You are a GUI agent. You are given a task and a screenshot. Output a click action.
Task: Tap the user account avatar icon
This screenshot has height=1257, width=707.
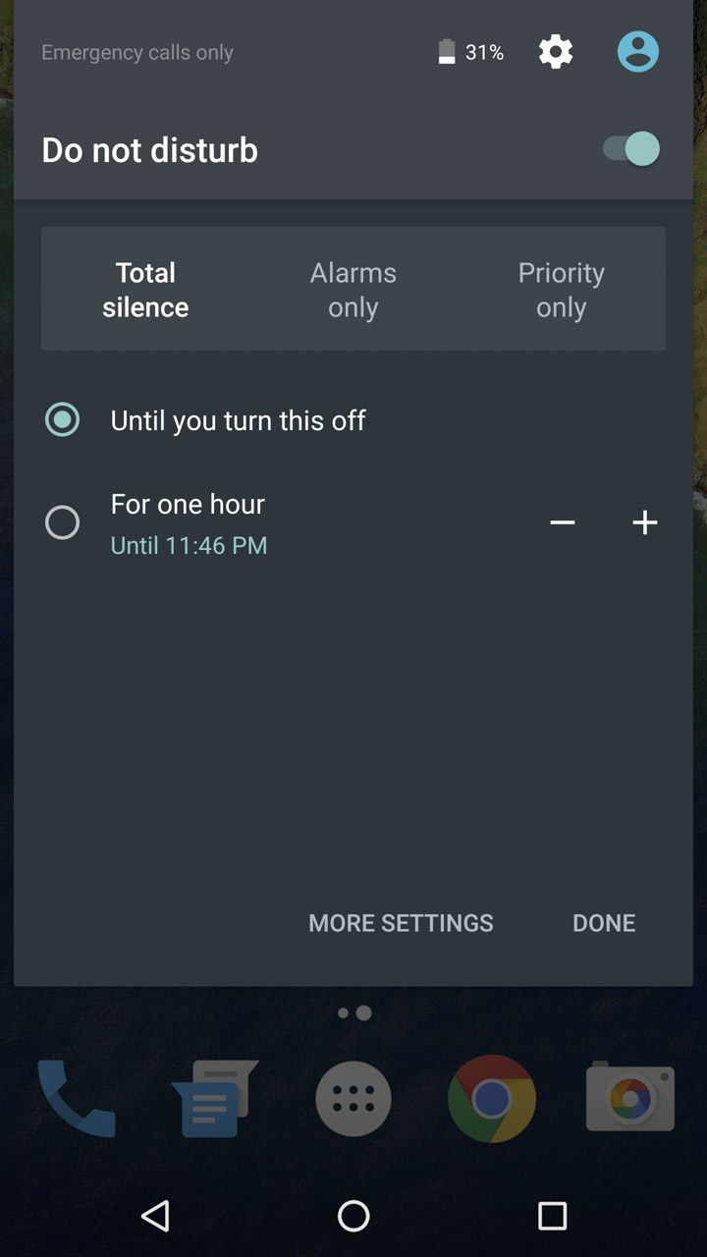pyautogui.click(x=638, y=51)
